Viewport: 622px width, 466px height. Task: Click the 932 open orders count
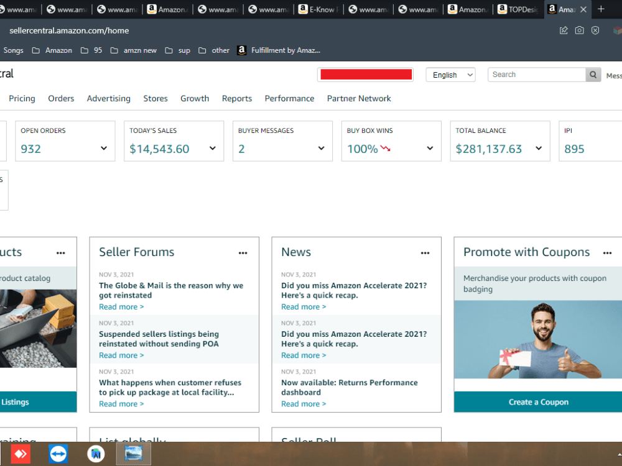pyautogui.click(x=30, y=149)
